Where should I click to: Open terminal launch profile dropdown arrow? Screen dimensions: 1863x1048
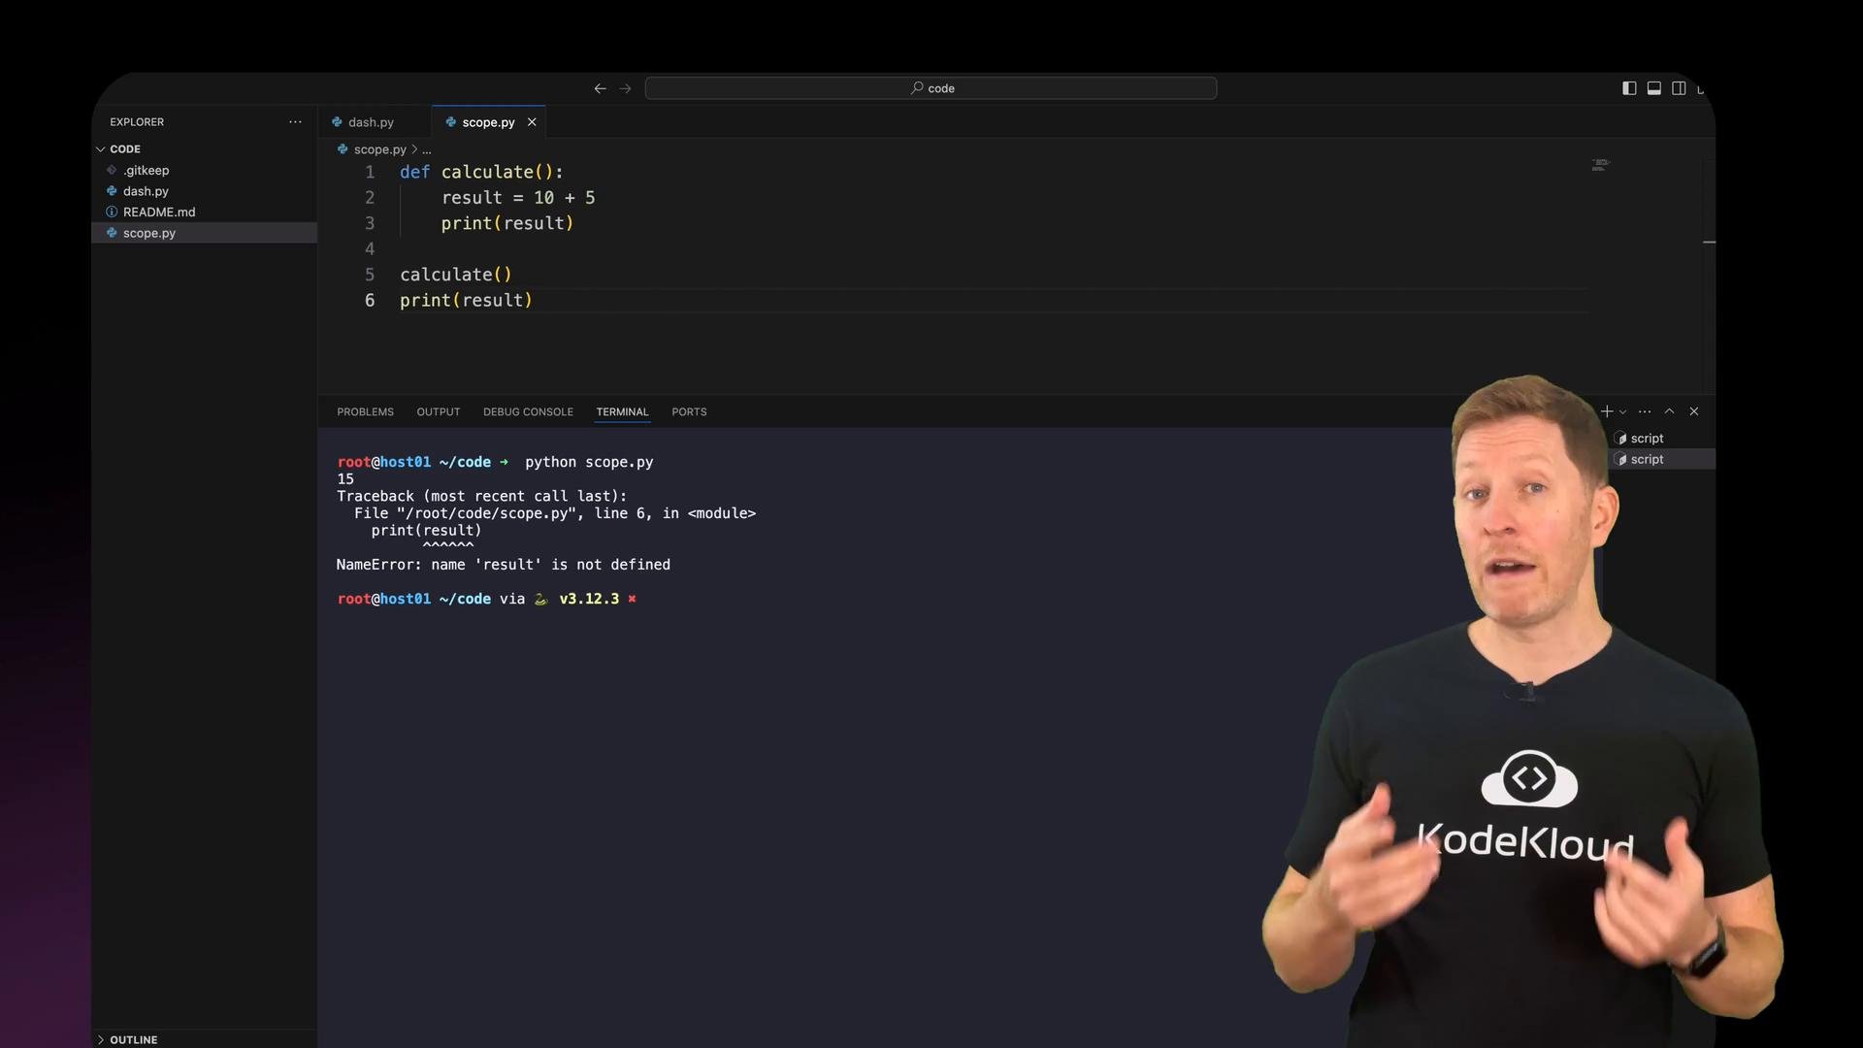(x=1622, y=412)
